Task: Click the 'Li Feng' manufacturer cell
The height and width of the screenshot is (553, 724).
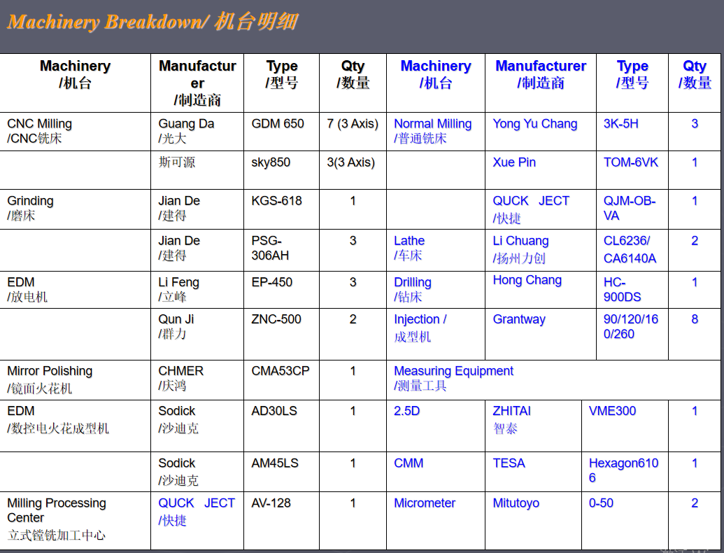Action: point(197,290)
